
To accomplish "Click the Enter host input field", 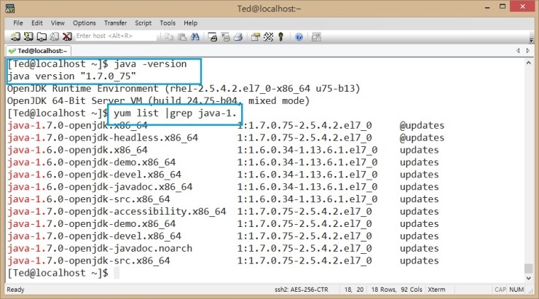I will tap(116, 36).
